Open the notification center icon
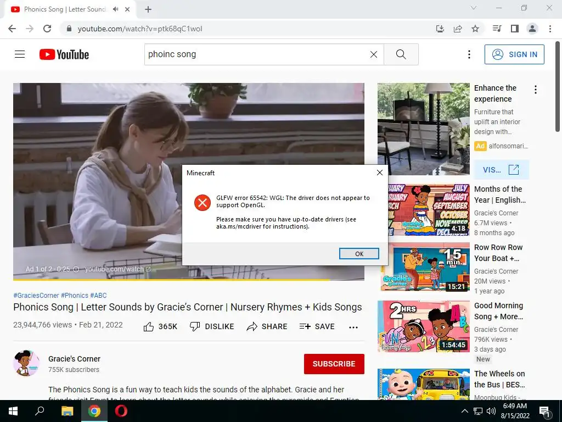 (544, 412)
